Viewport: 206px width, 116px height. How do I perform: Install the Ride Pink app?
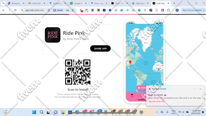pos(58,10)
